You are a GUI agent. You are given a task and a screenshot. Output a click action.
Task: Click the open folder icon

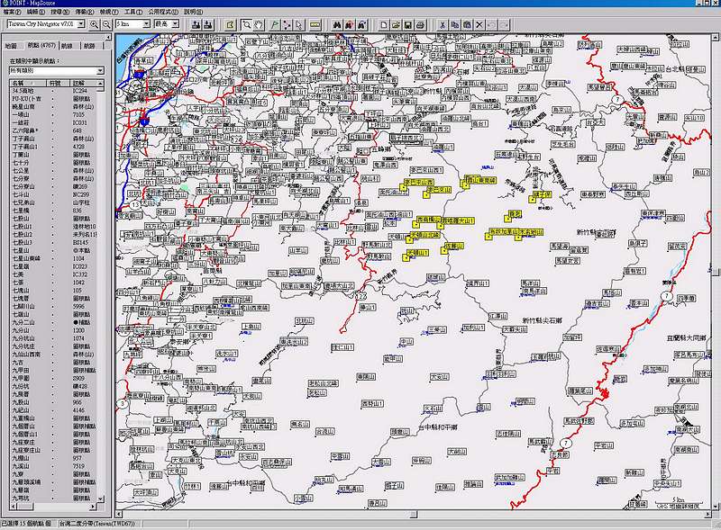396,25
